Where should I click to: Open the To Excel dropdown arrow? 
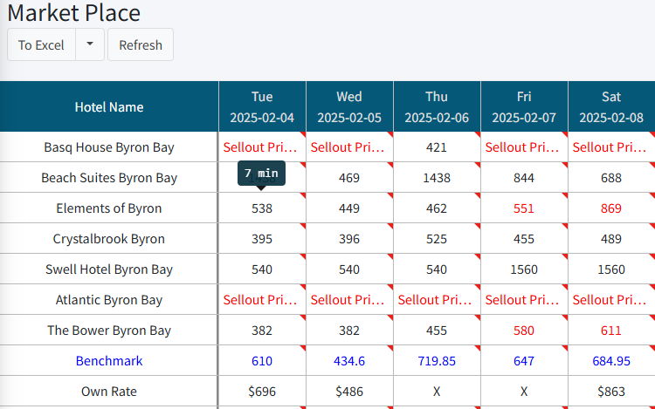(90, 45)
